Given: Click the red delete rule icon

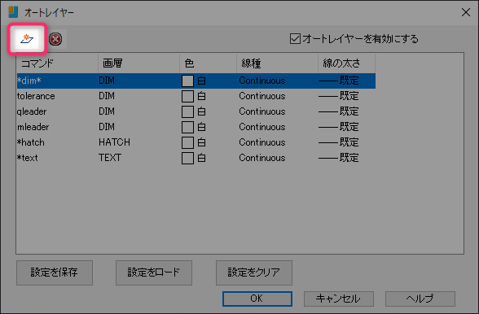Looking at the screenshot, I should coord(55,39).
